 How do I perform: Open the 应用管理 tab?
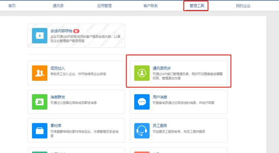104,6
